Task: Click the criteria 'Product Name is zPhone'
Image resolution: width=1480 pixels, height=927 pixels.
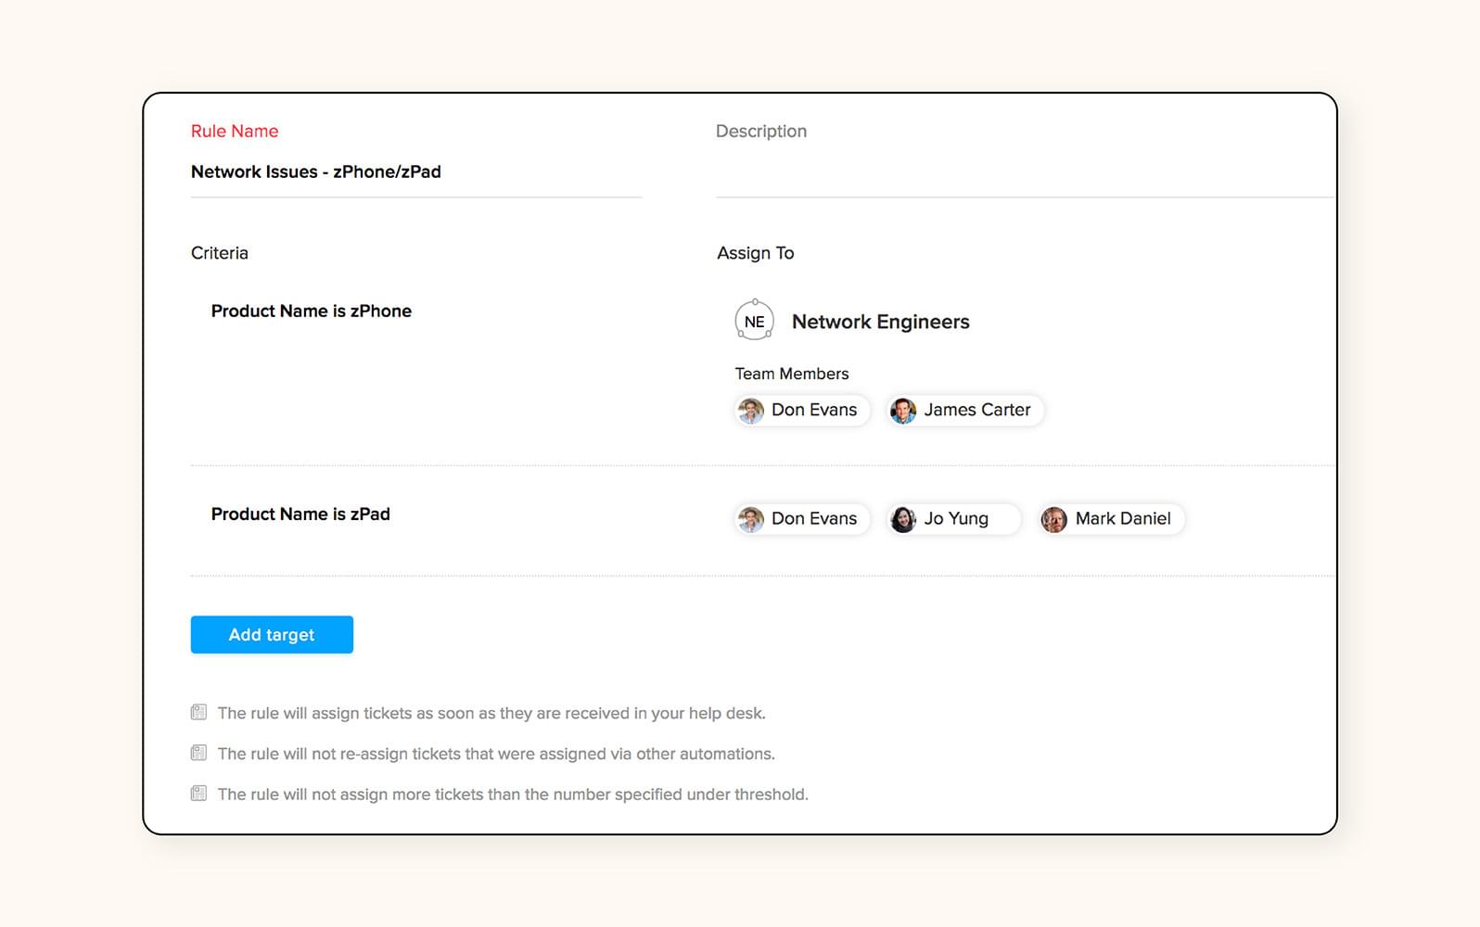Action: tap(312, 311)
